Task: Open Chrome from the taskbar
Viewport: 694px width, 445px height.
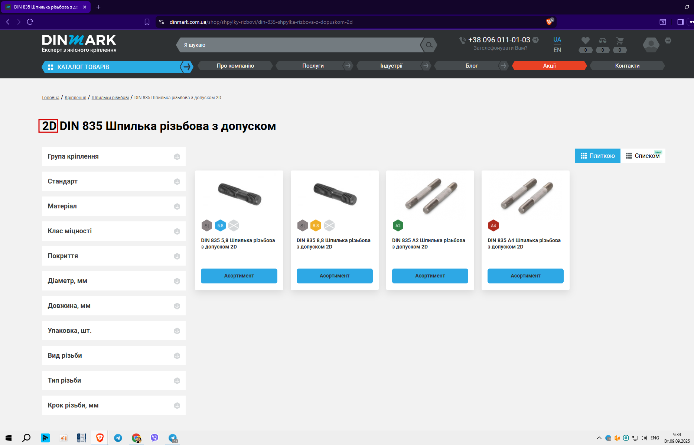Action: pos(136,438)
